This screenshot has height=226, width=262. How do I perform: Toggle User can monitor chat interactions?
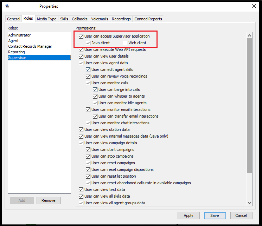[x=88, y=123]
